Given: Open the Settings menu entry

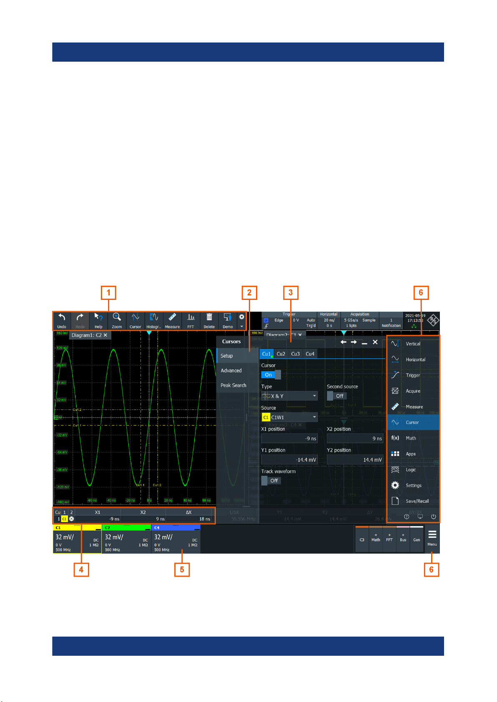Looking at the screenshot, I should pos(413,485).
